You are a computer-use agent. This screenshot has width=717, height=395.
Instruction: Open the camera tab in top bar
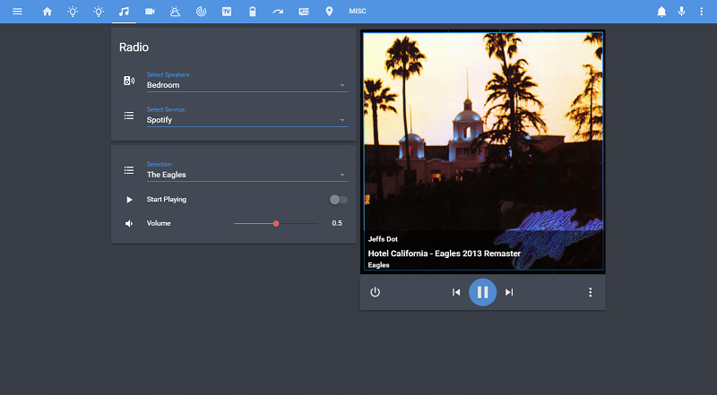pos(150,12)
